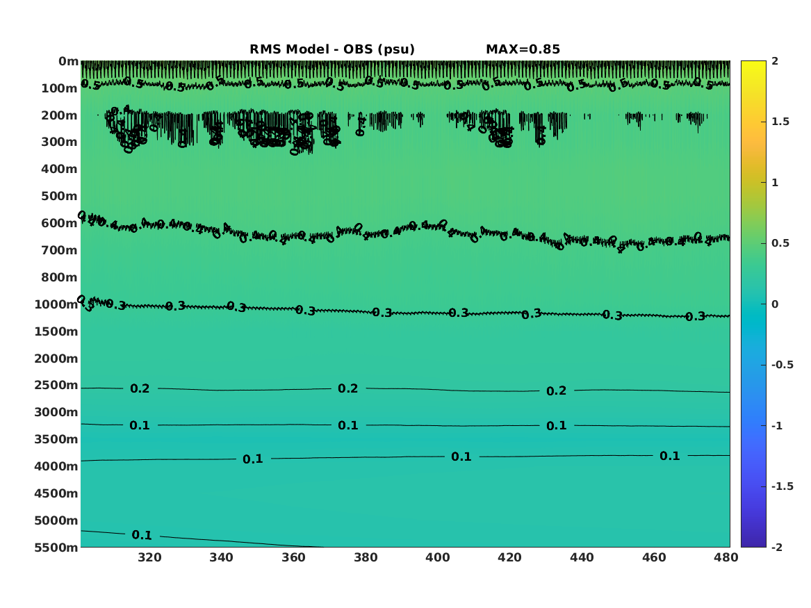Select the '600m' depth axis label
811x608 pixels.
(x=60, y=223)
